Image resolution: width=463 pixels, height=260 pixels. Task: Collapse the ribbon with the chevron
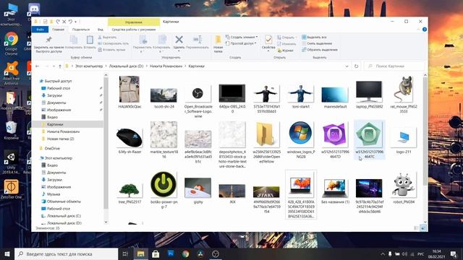418,30
